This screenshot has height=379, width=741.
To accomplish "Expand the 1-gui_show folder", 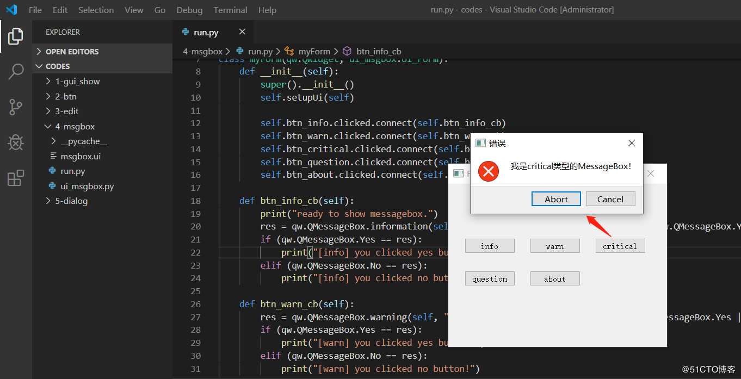I will [102, 82].
